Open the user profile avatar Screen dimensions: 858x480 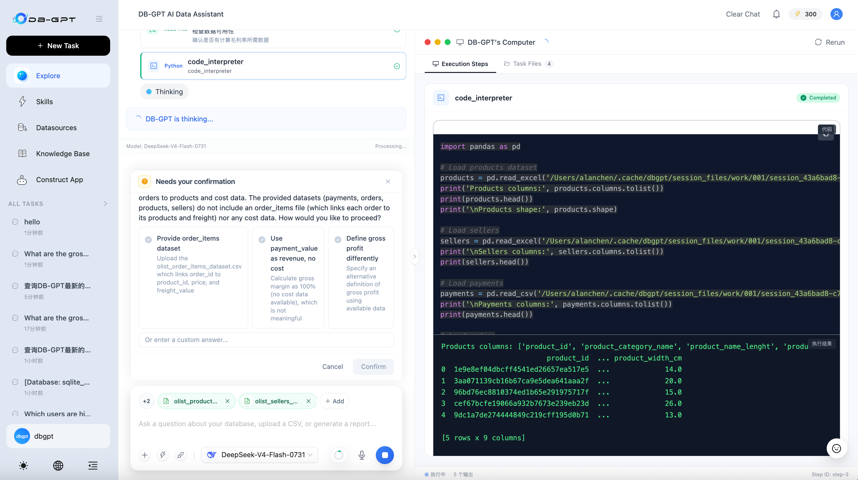tap(836, 14)
